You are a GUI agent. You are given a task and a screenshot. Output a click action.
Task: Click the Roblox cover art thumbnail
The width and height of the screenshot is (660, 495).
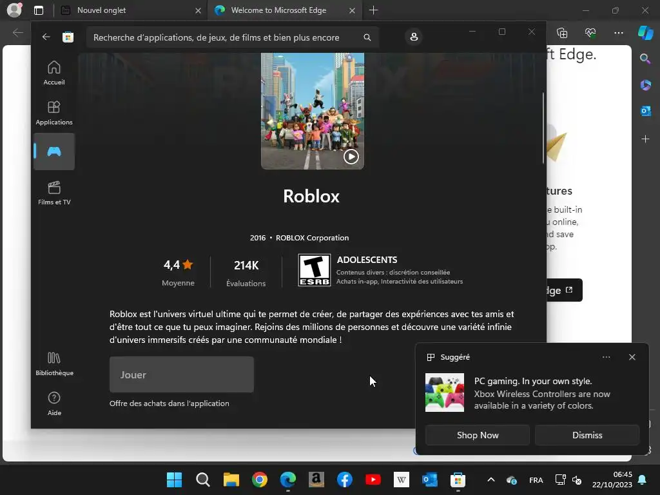313,111
